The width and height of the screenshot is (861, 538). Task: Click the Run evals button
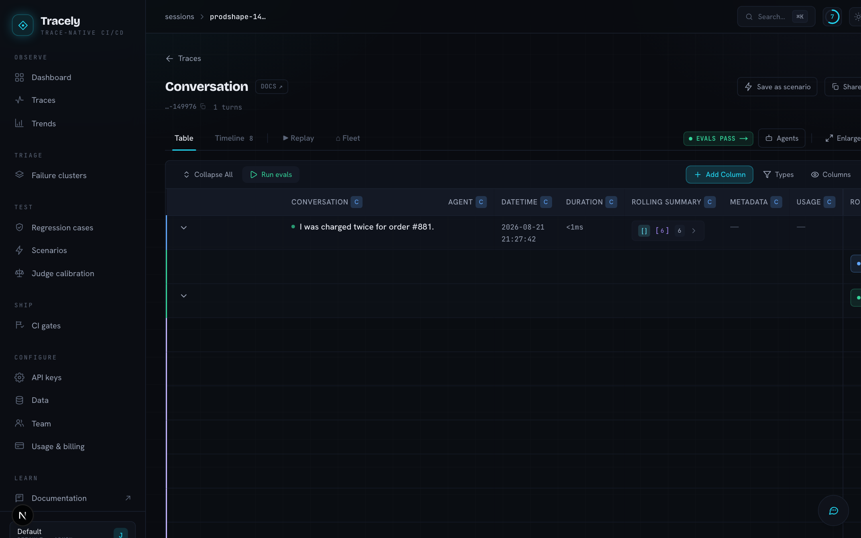(271, 175)
